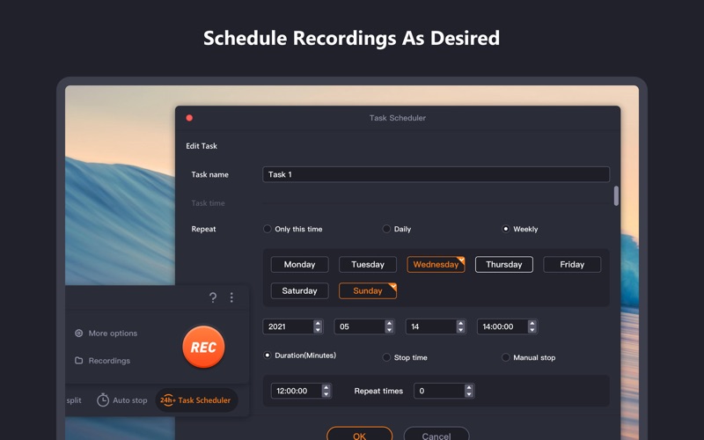Open the Recordings folder icon
704x440 pixels.
79,361
